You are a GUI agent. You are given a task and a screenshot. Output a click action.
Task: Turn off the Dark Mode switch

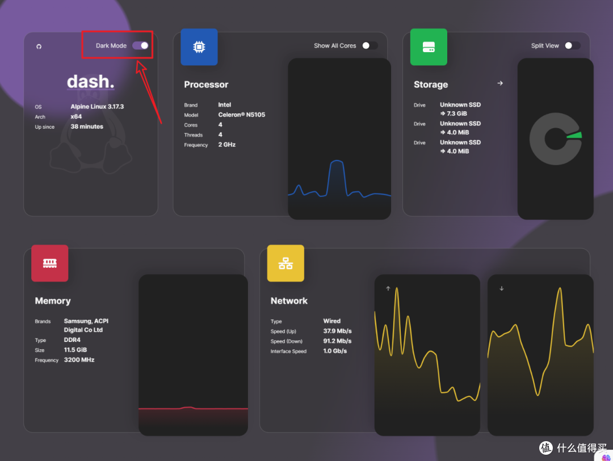point(141,45)
